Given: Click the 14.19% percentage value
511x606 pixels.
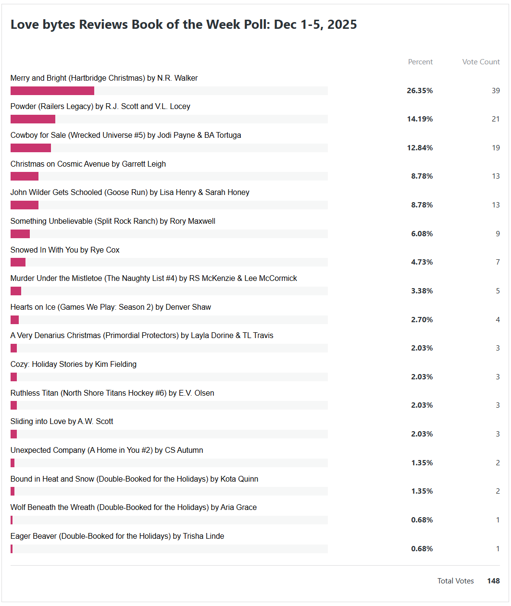Looking at the screenshot, I should click(420, 119).
